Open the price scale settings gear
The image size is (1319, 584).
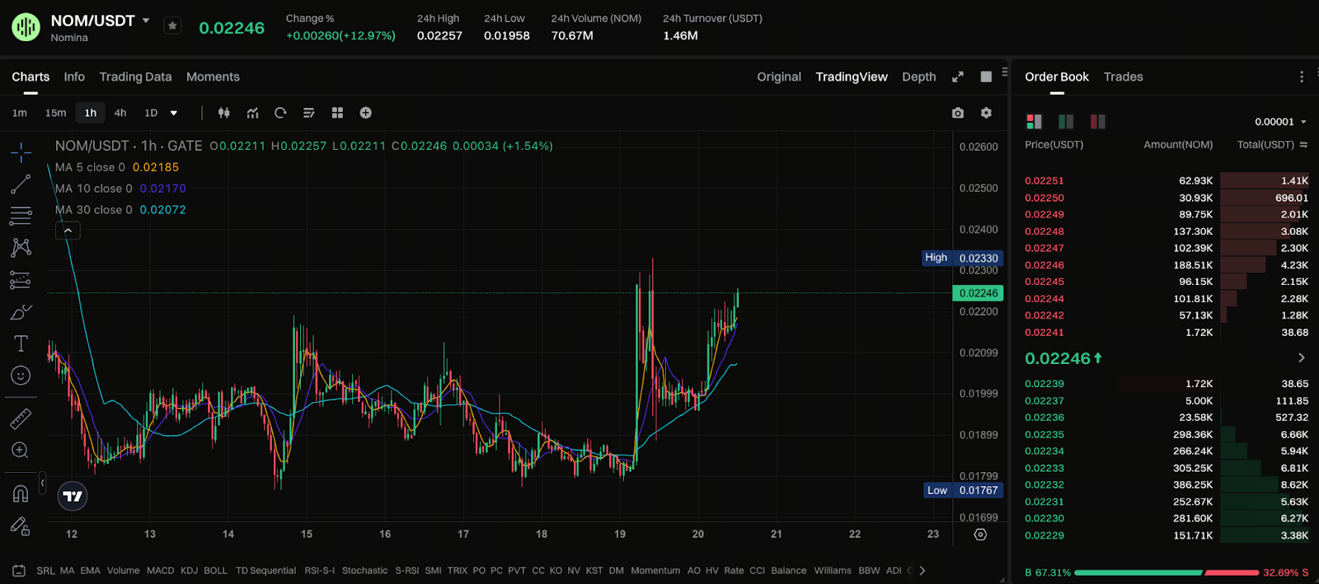[980, 535]
